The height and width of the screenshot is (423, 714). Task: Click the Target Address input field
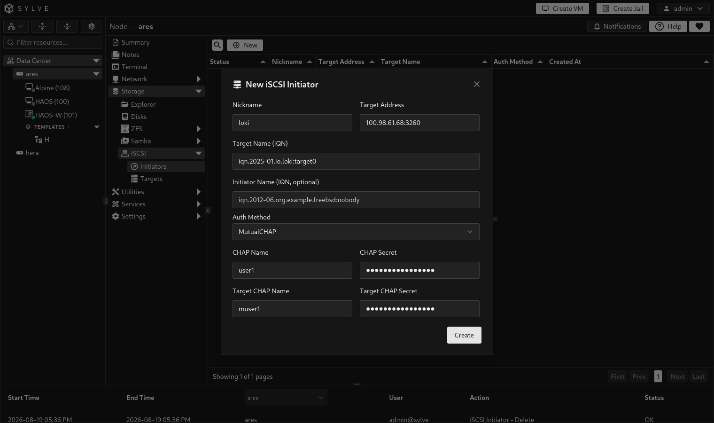click(419, 123)
